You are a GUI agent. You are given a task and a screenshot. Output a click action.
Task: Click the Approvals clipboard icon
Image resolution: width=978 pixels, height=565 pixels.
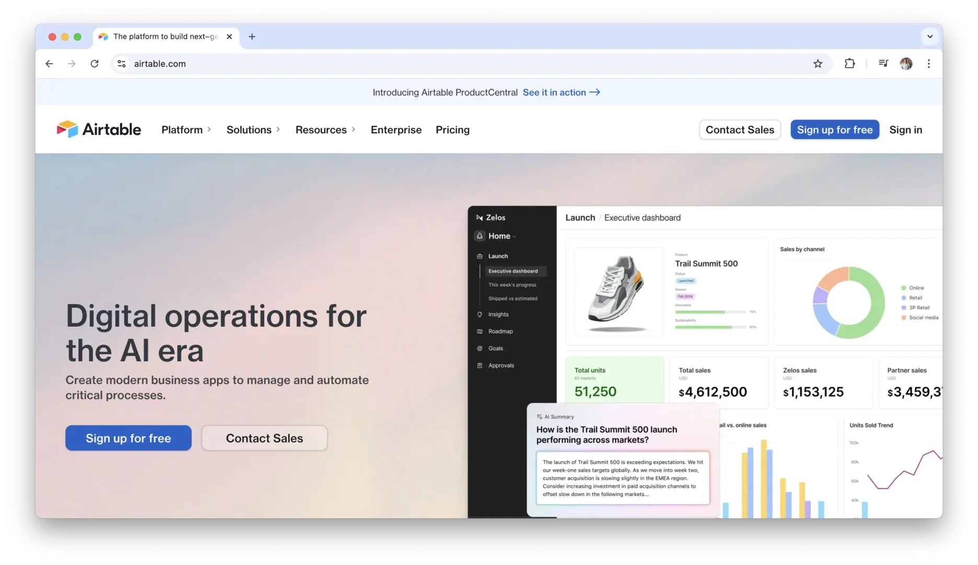480,366
